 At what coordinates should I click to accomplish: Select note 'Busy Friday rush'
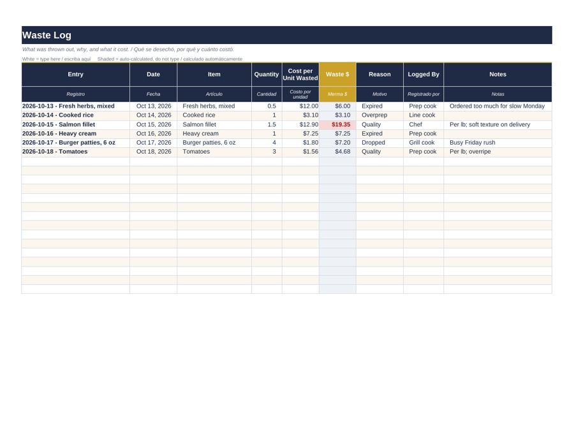[x=498, y=143]
